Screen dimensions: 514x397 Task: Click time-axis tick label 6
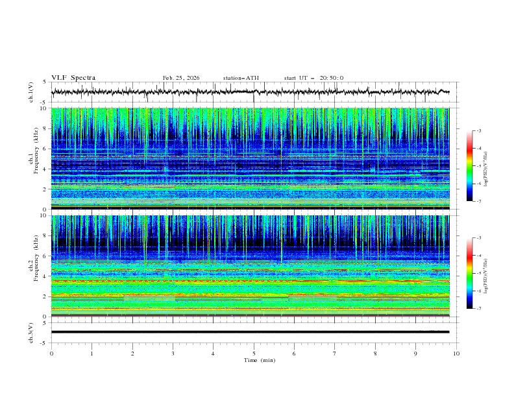(x=294, y=354)
